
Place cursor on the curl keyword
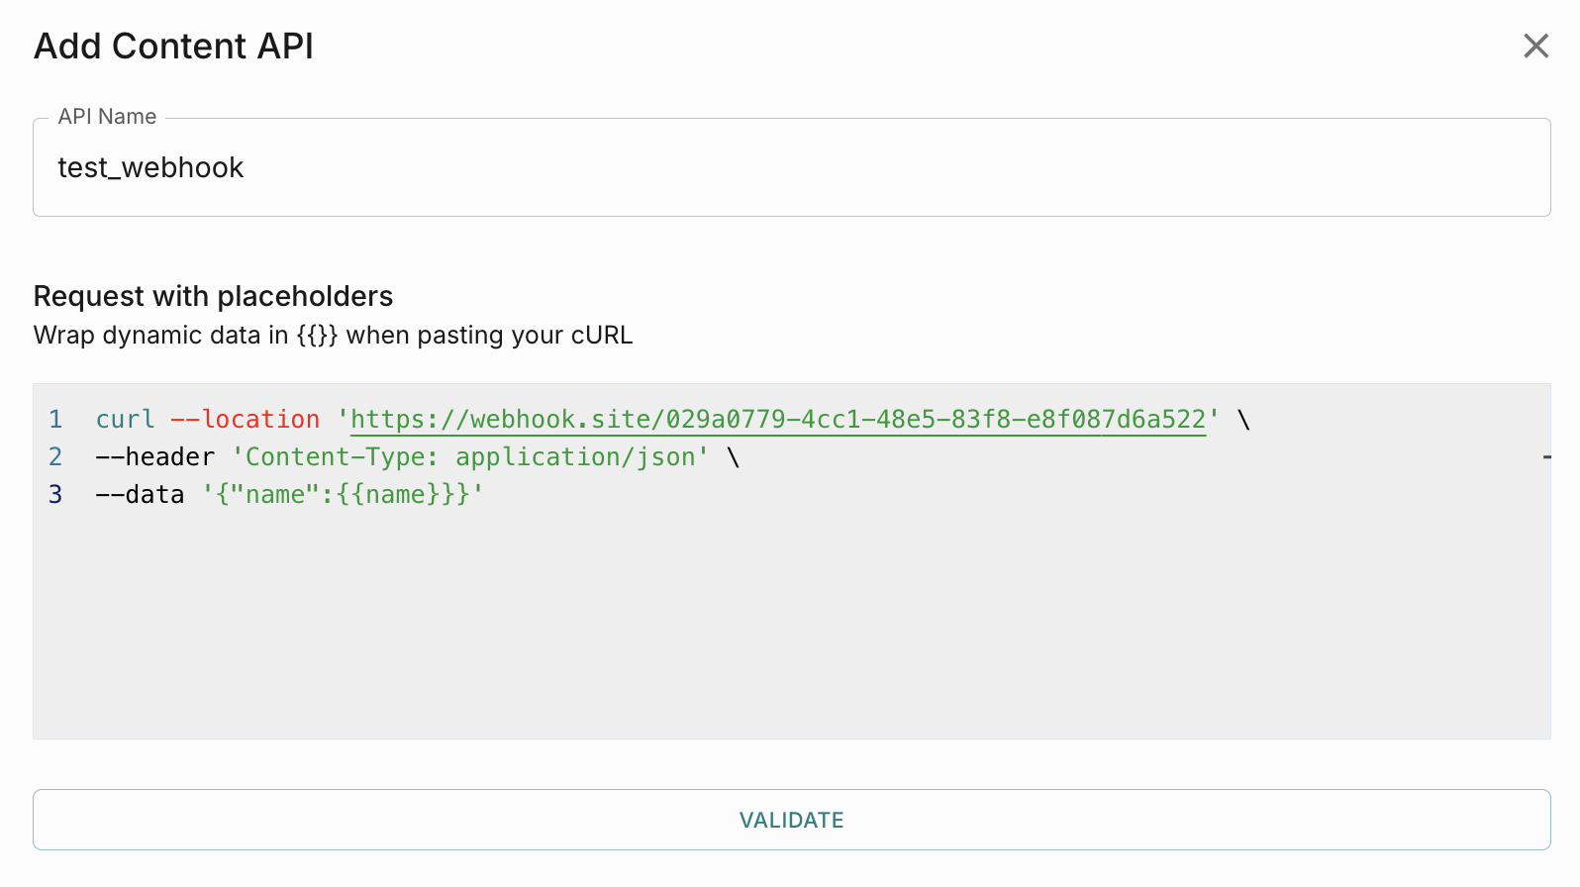point(125,420)
